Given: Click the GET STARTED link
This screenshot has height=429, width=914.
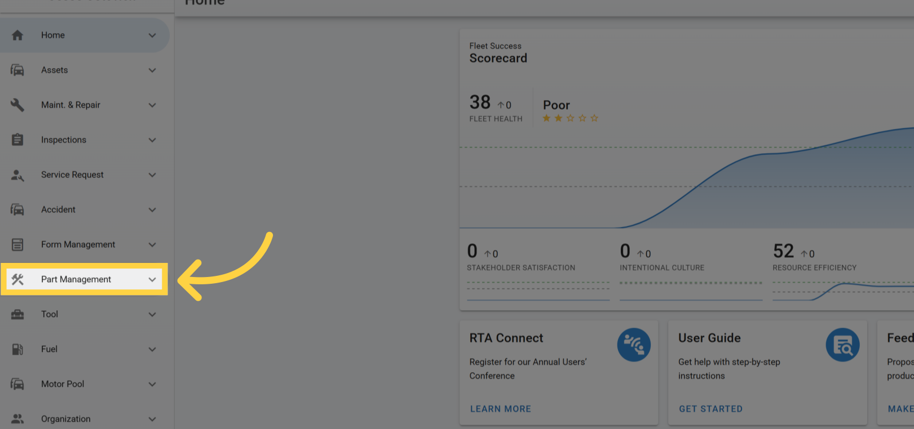Looking at the screenshot, I should (710, 409).
